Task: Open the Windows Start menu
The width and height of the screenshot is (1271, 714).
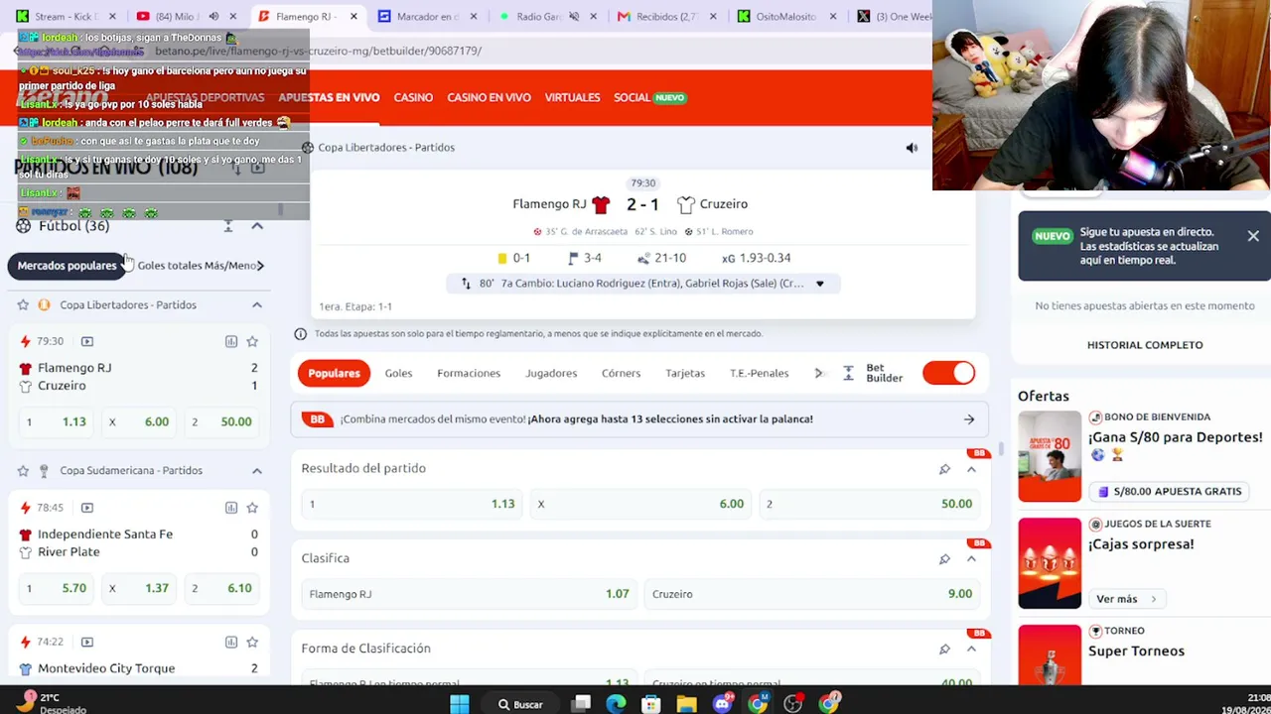Action: [459, 704]
